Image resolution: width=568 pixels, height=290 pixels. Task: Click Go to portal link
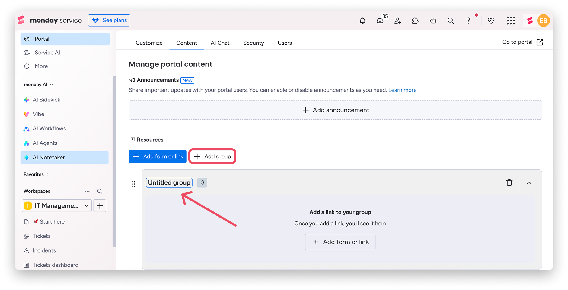523,42
